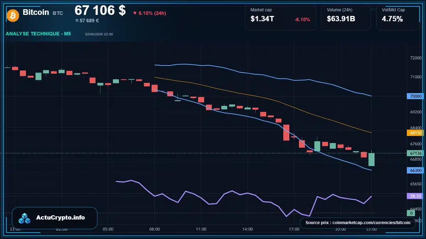Click the orange Bitcoin logo icon

(13, 15)
